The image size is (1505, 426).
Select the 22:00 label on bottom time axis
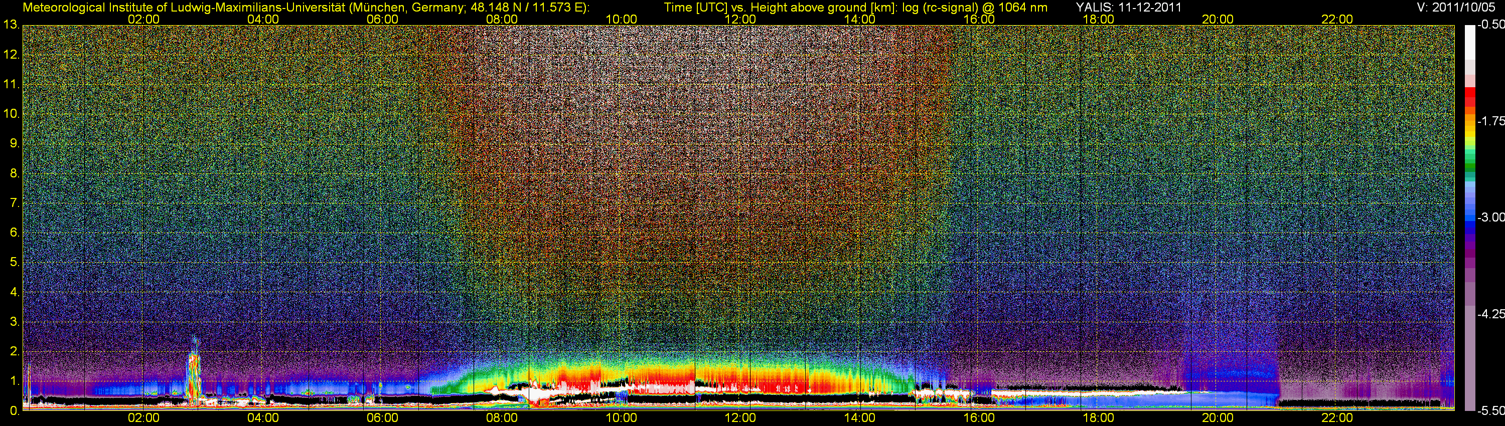[x=1337, y=418]
